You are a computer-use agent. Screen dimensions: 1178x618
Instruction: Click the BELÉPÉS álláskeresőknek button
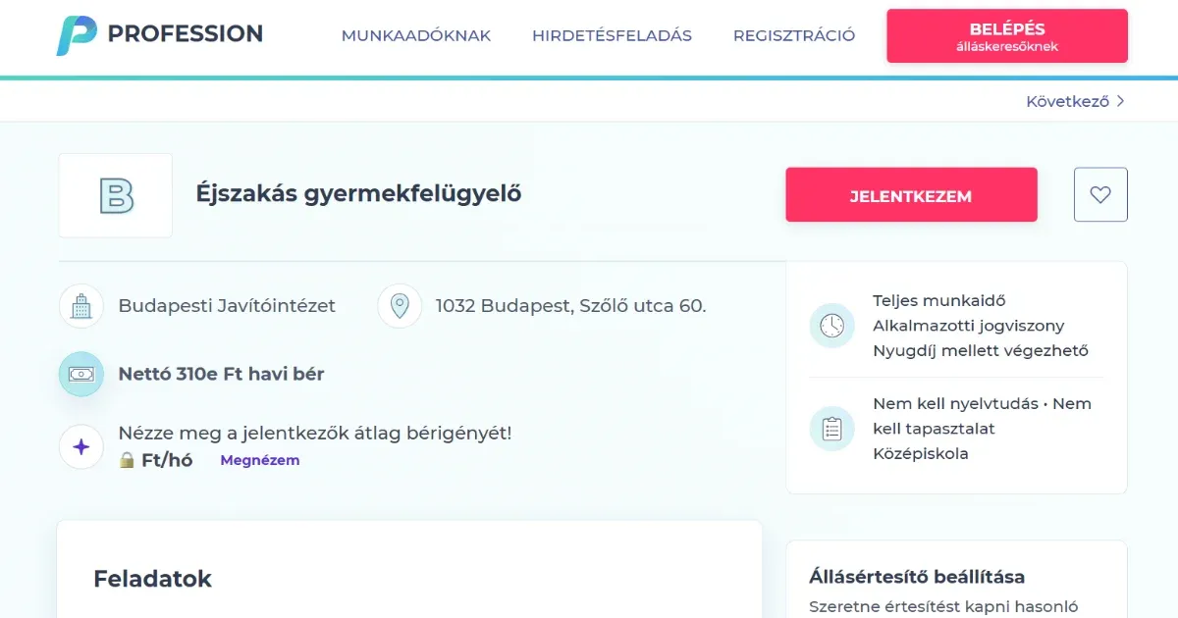(x=1006, y=35)
